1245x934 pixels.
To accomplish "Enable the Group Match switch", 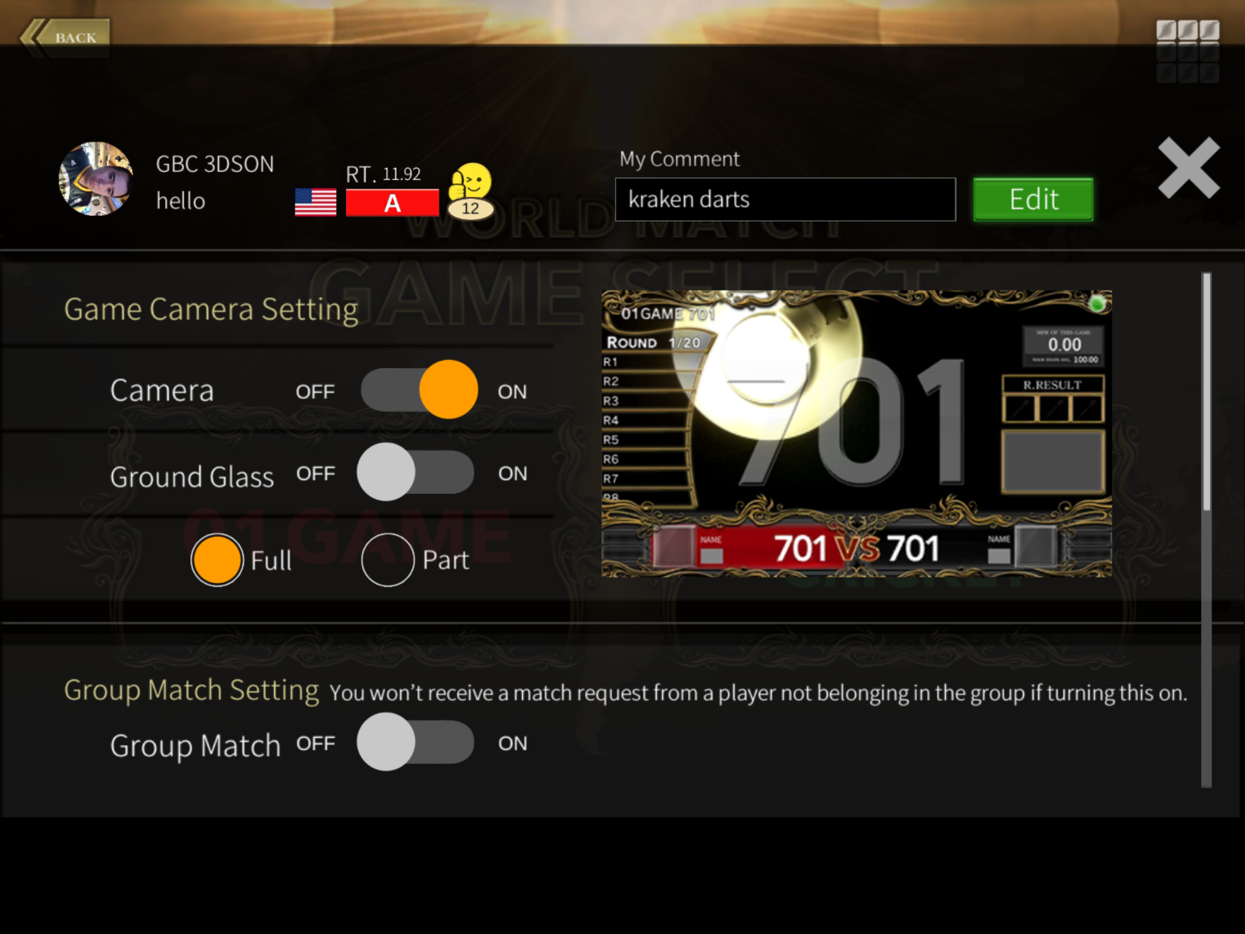I will 415,742.
